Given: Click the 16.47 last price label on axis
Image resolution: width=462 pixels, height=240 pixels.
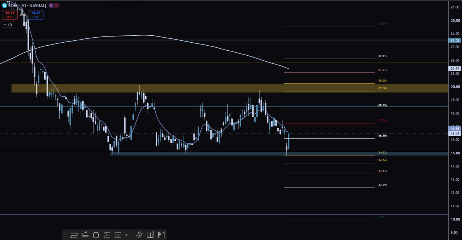Looking at the screenshot, I should 455,134.
